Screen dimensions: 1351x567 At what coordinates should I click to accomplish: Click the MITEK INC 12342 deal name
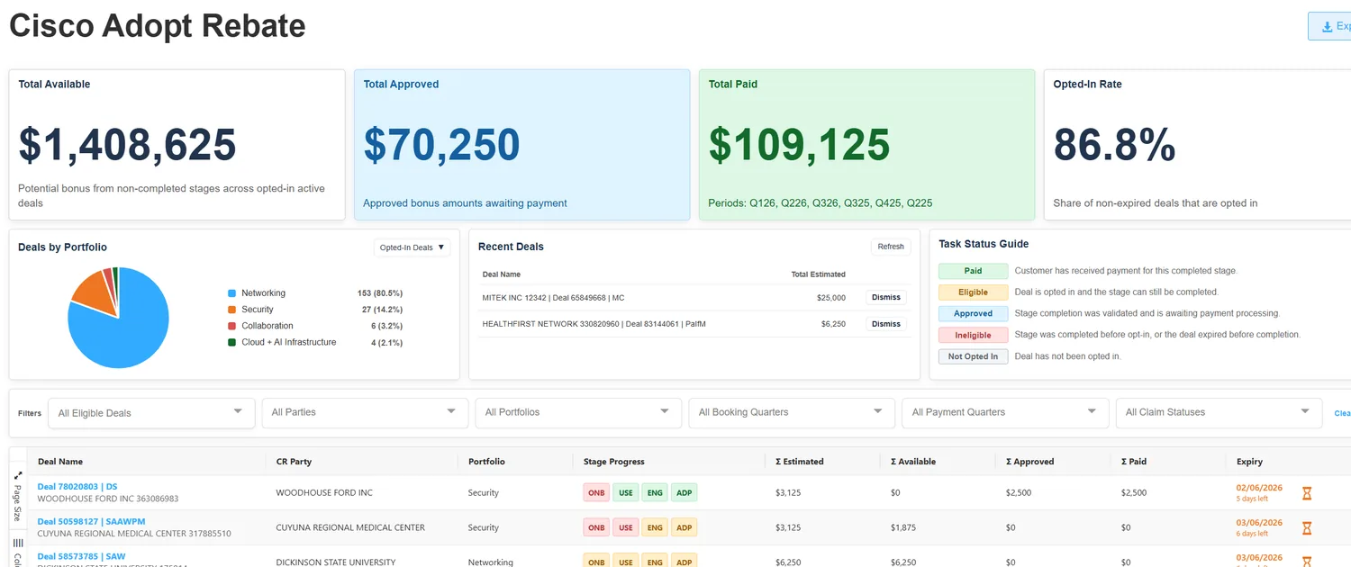(x=554, y=298)
